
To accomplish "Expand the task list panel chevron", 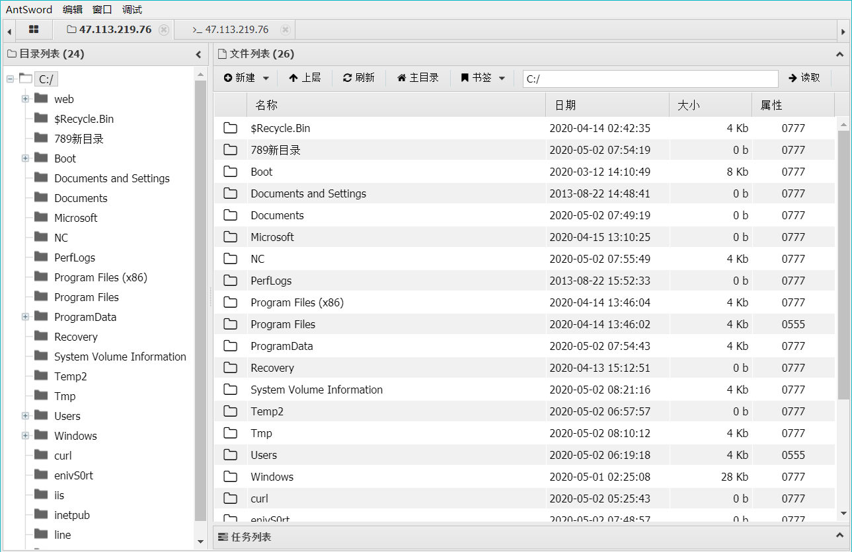I will 840,535.
